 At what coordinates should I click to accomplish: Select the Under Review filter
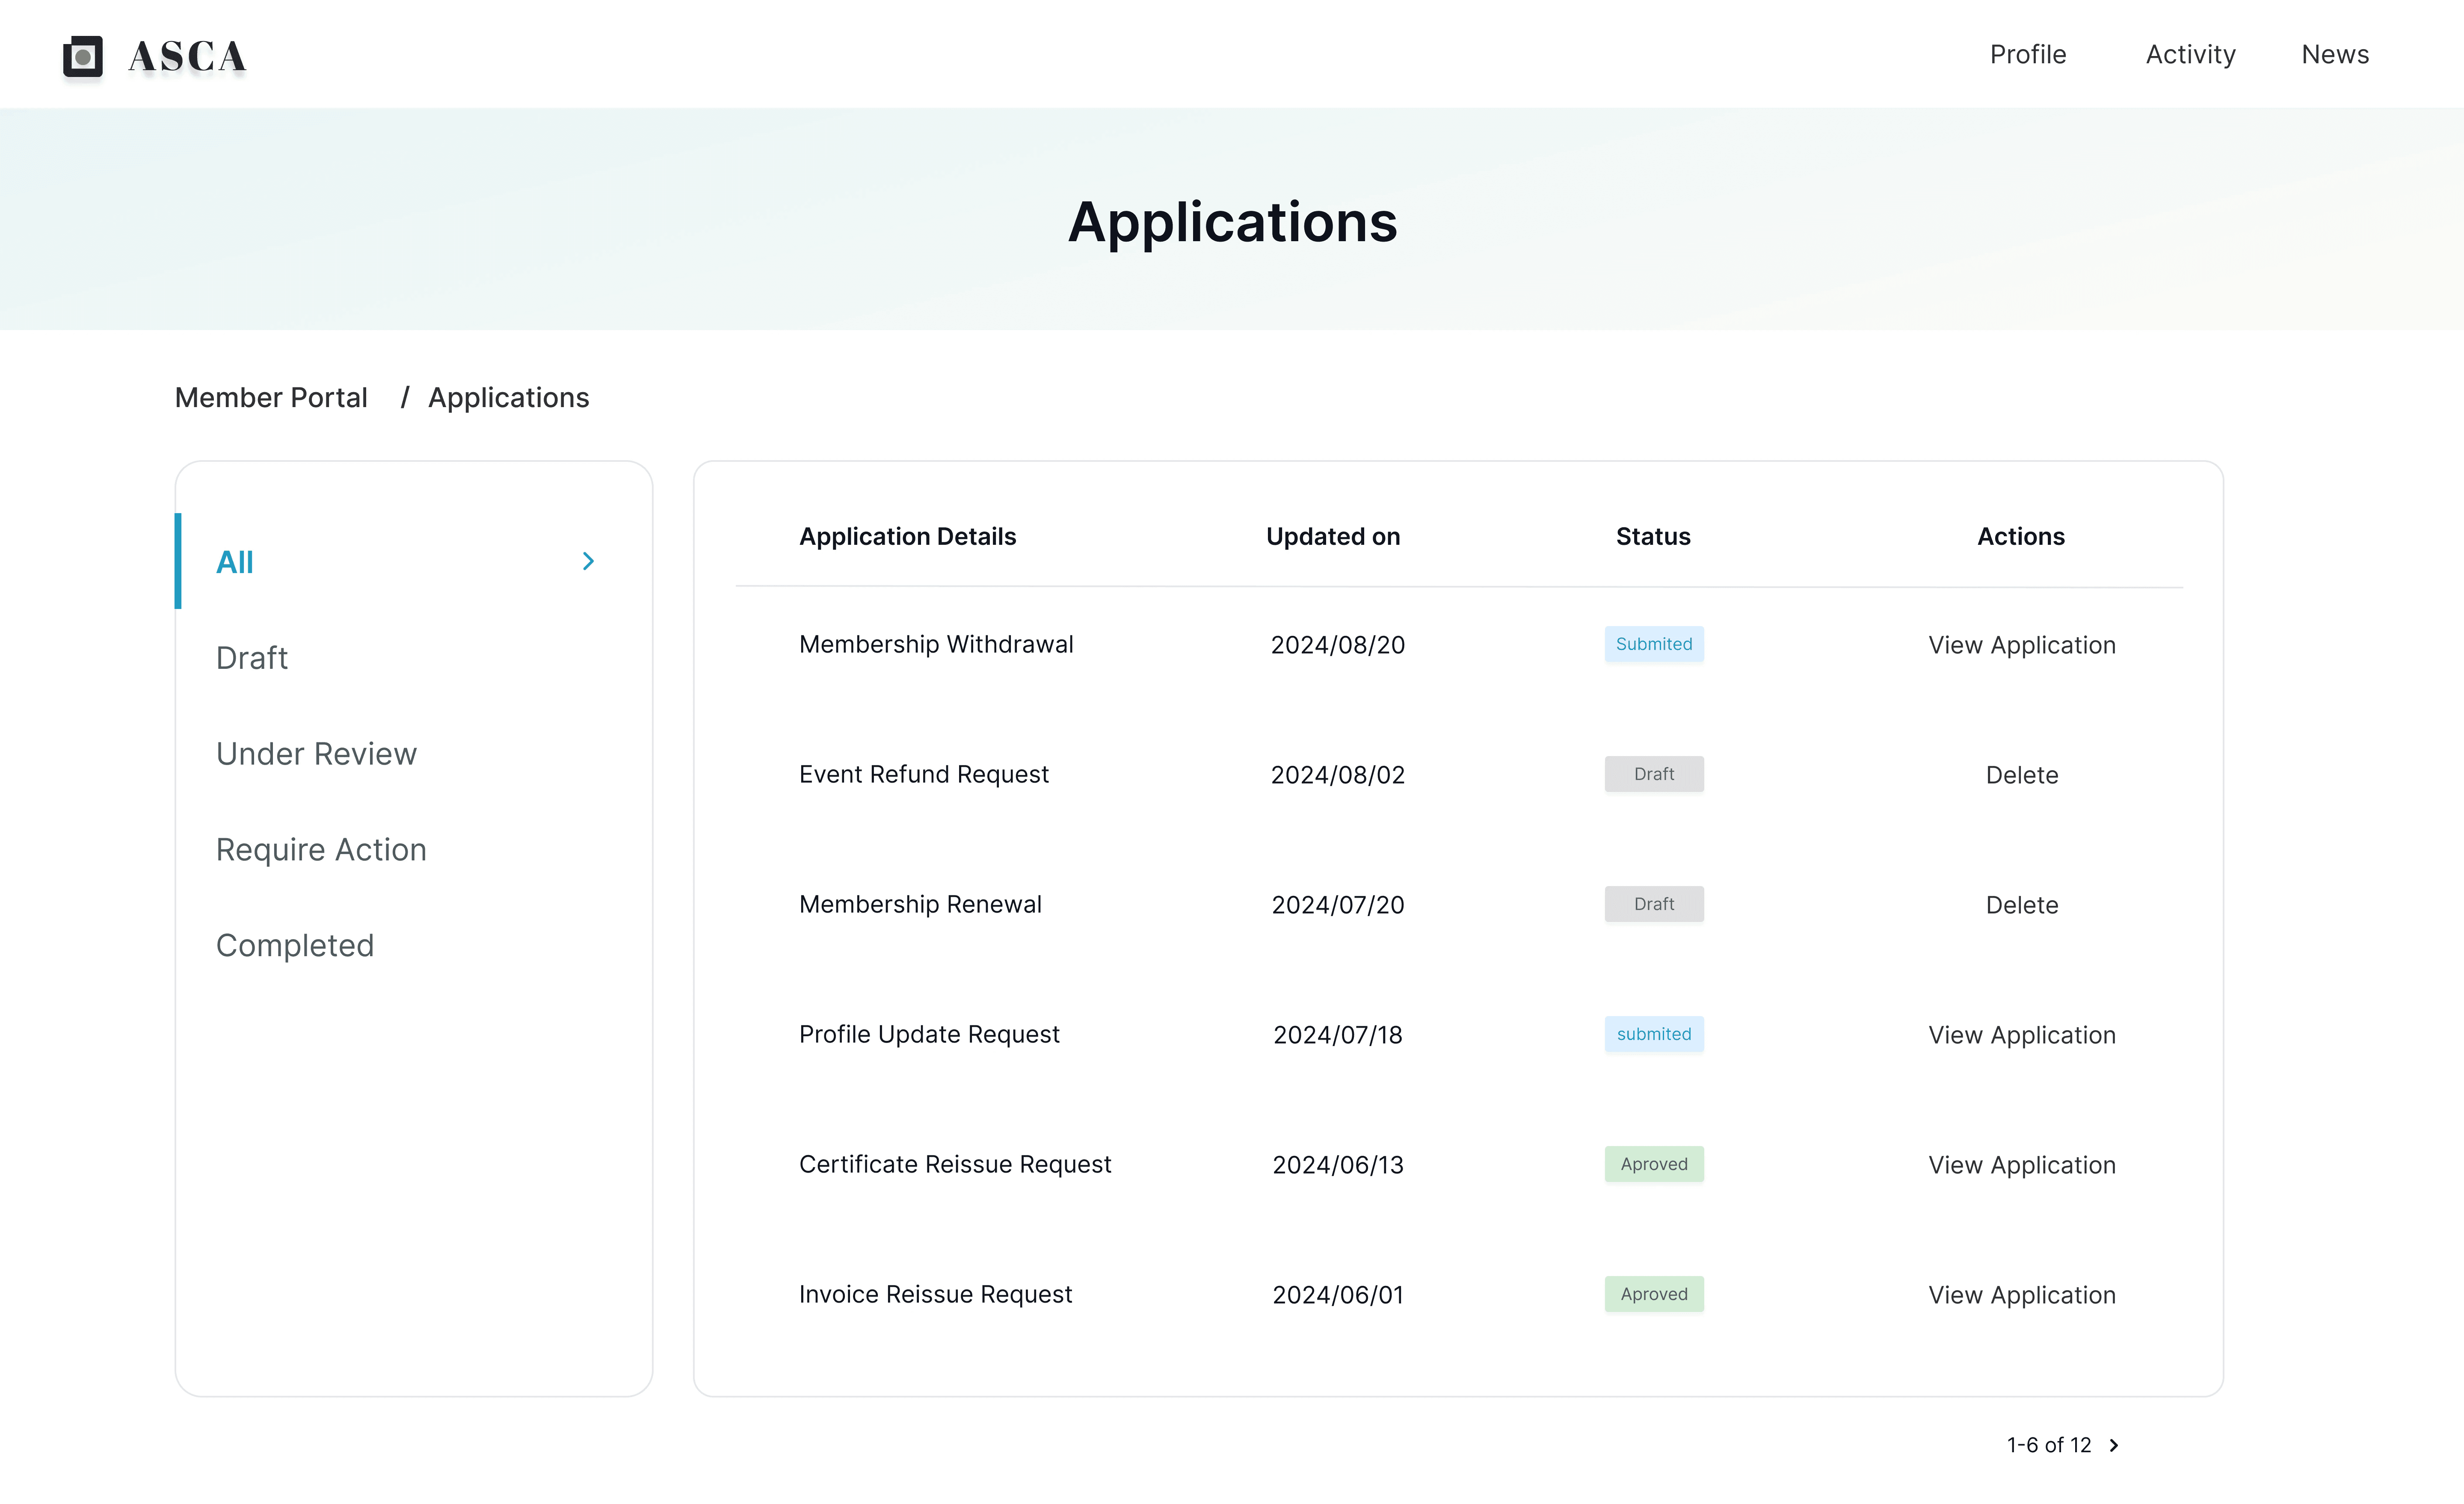tap(316, 753)
